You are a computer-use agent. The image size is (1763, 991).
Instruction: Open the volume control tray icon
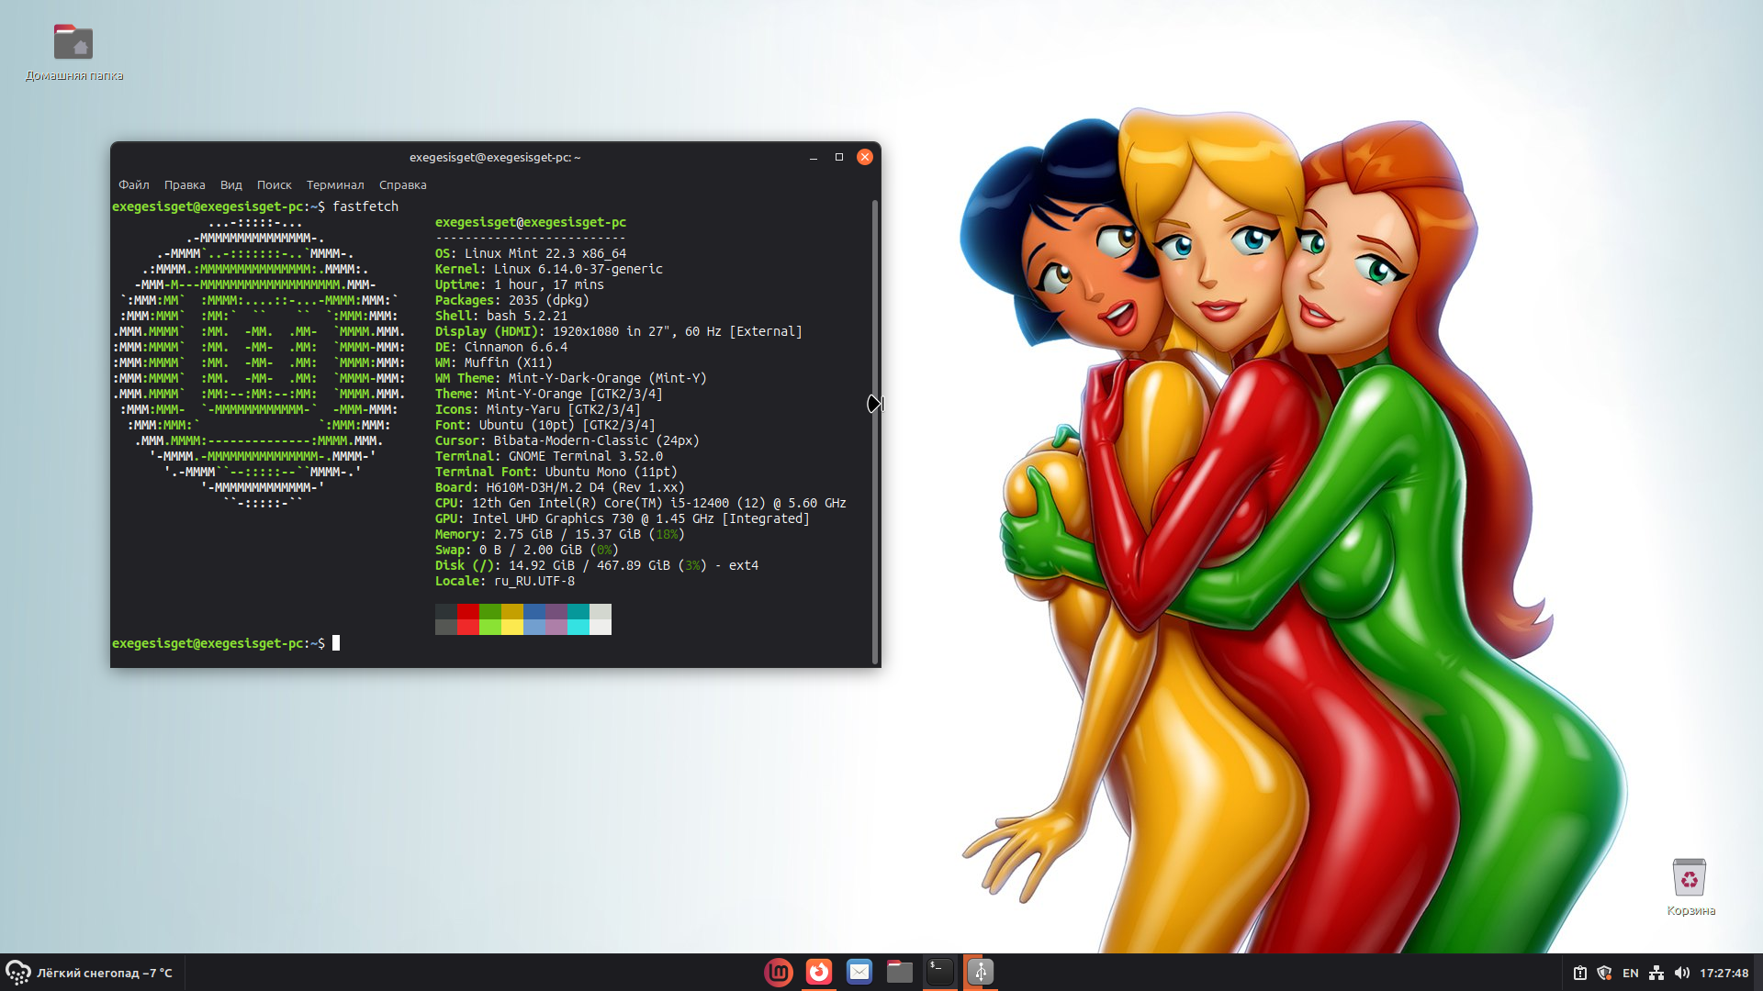point(1681,973)
